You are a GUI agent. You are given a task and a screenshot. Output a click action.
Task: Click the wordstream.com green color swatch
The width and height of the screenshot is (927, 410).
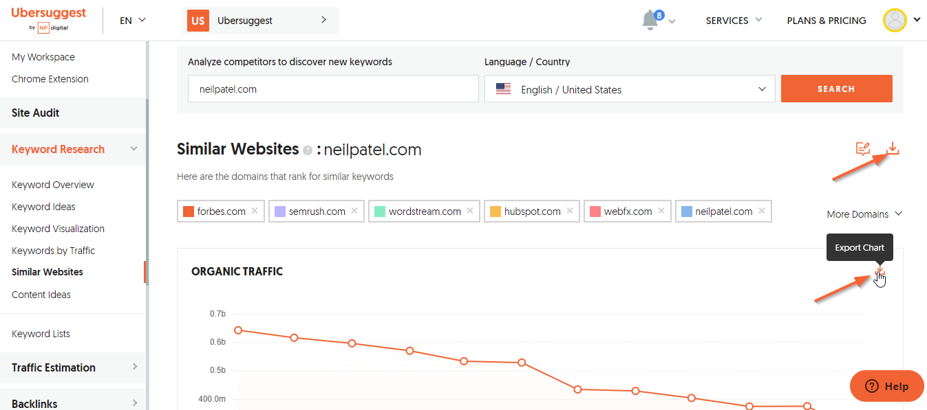380,212
